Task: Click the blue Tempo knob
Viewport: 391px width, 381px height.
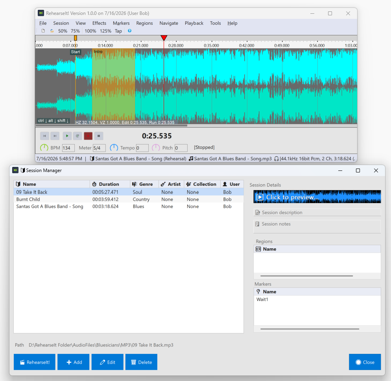Action: [114, 148]
